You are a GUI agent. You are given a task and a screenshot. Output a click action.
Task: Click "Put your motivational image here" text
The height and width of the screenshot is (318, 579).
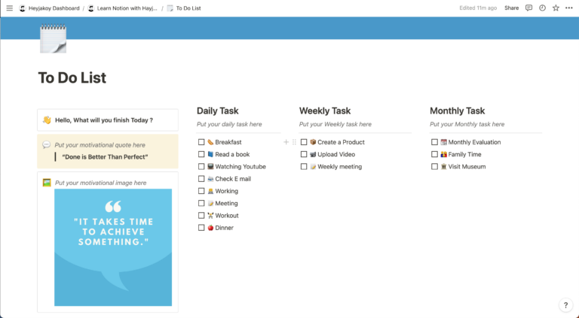[100, 183]
